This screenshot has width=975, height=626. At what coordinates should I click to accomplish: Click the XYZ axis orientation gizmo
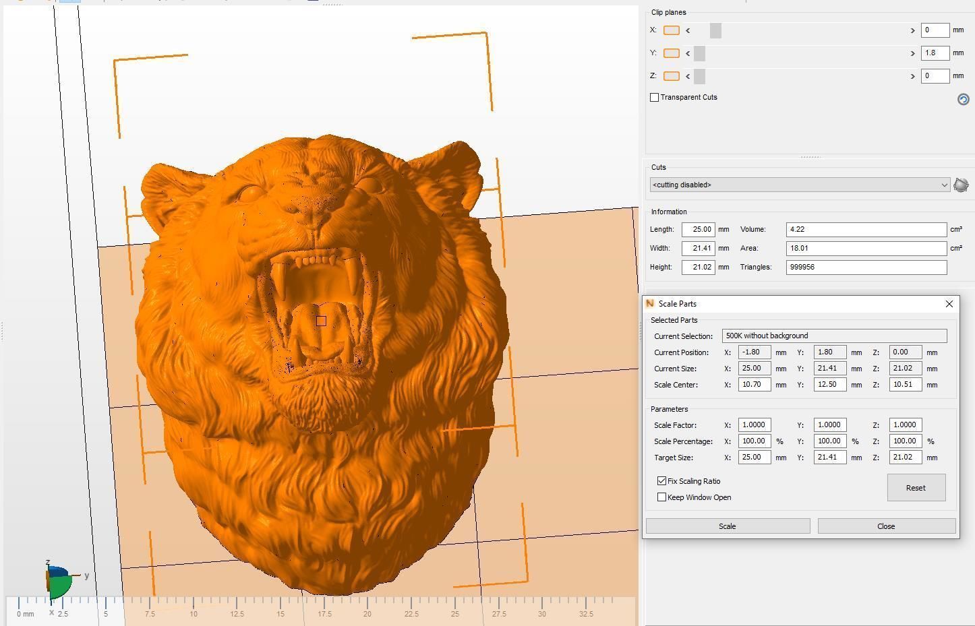(59, 581)
